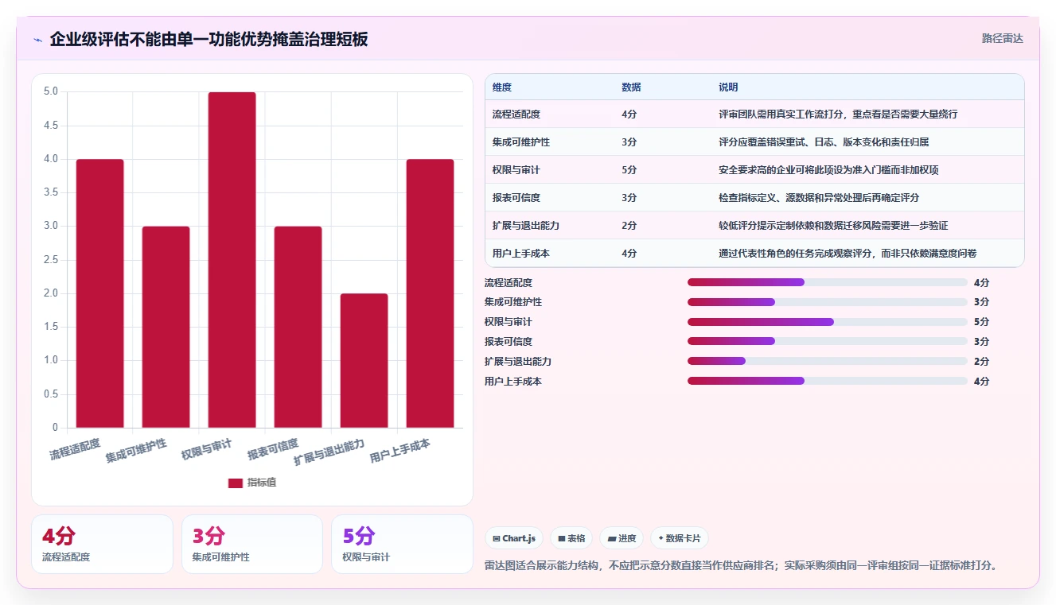Click the 指标值 legend label
Viewport: 1056px width, 605px height.
[x=262, y=483]
